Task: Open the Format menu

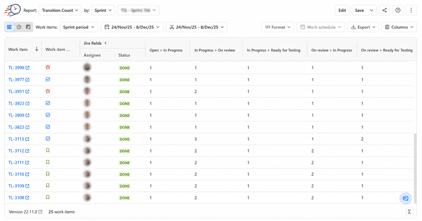Action: point(278,27)
